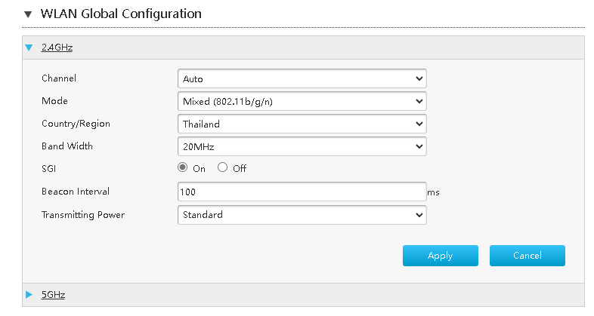Select the SGI On radio button
Viewport: 594px width, 316px height.
tap(183, 167)
